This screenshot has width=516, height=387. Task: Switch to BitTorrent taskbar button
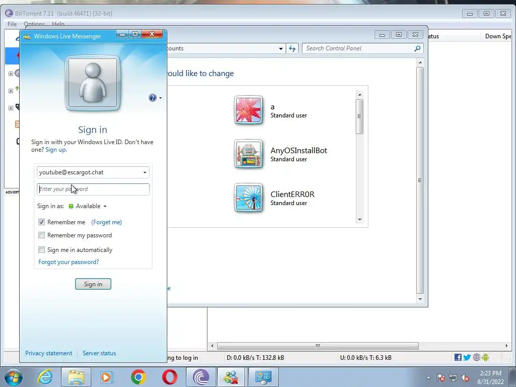click(201, 377)
